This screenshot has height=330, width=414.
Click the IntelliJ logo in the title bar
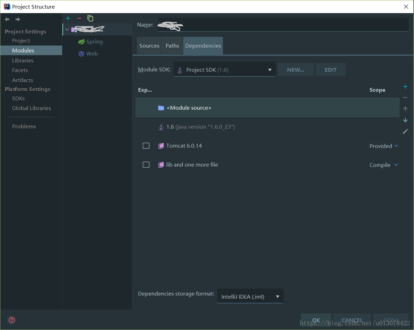click(x=7, y=7)
